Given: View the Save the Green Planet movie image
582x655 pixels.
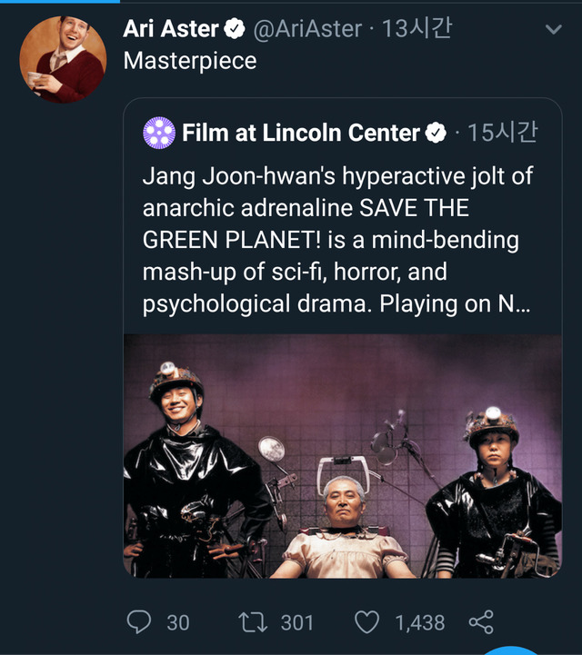Looking at the screenshot, I should pos(343,455).
